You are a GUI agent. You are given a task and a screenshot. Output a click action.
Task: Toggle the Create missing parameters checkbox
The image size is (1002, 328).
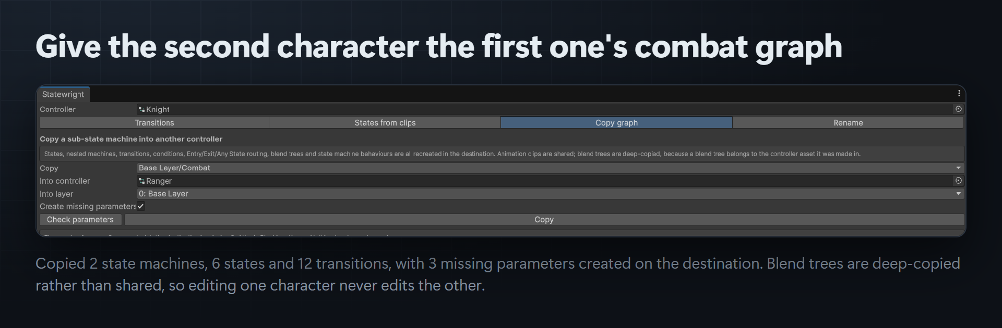pyautogui.click(x=141, y=206)
